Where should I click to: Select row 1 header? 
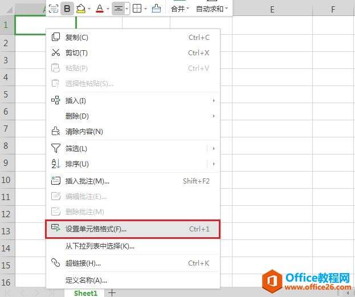tap(7, 25)
